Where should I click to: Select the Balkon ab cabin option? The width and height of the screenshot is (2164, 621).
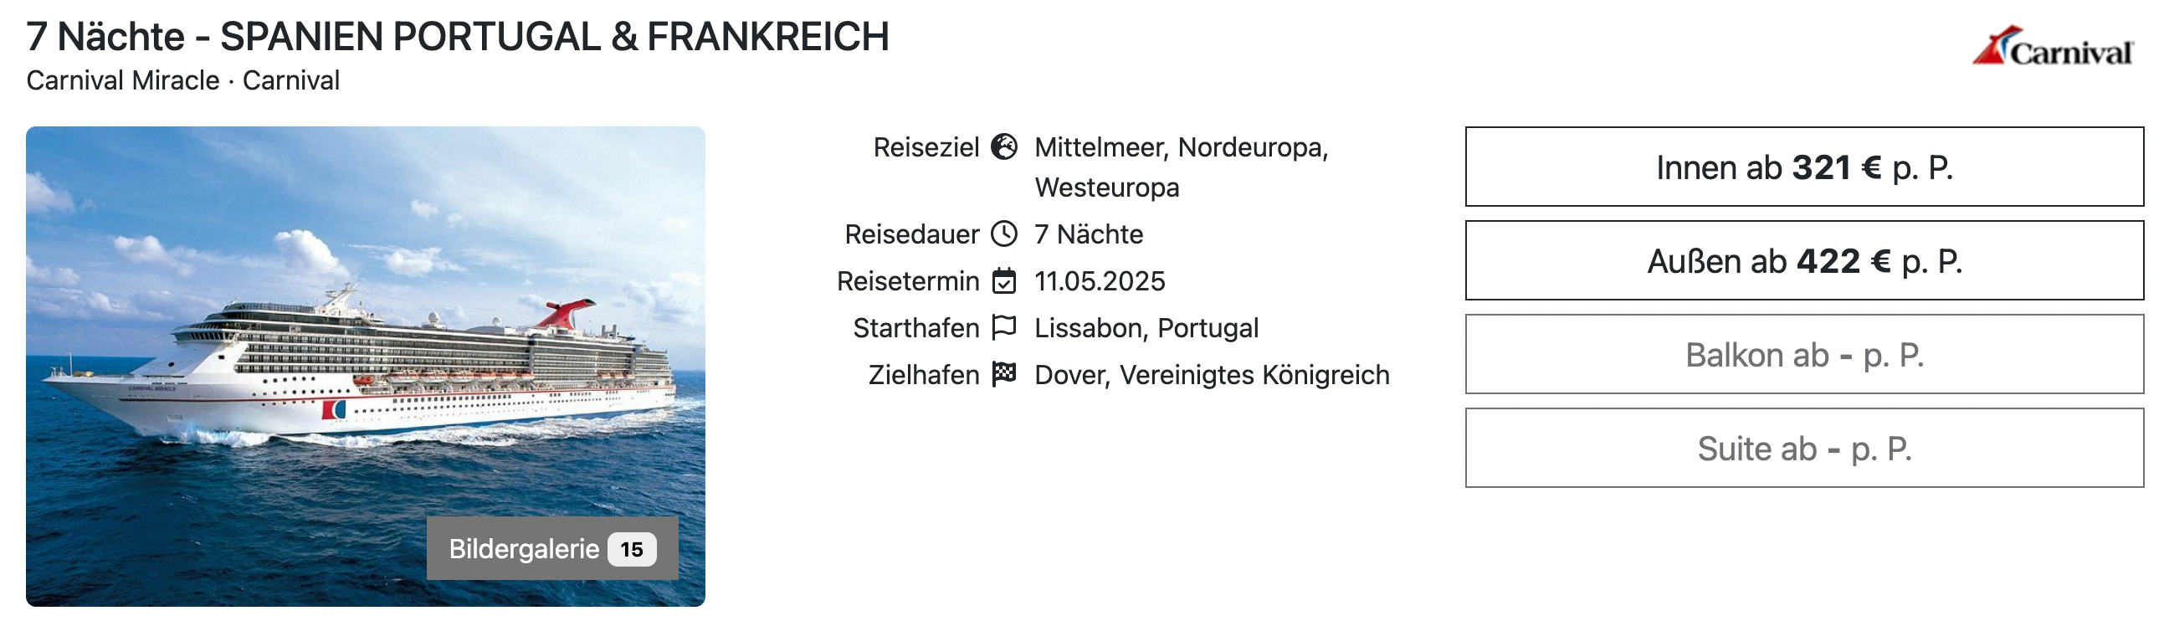(1803, 355)
